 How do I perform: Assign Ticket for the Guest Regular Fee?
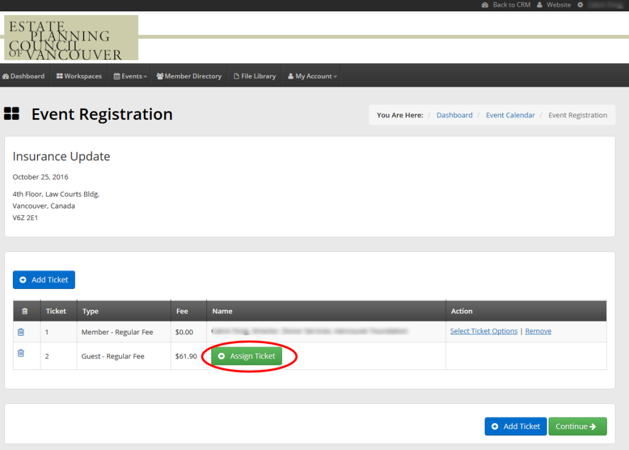coord(246,355)
